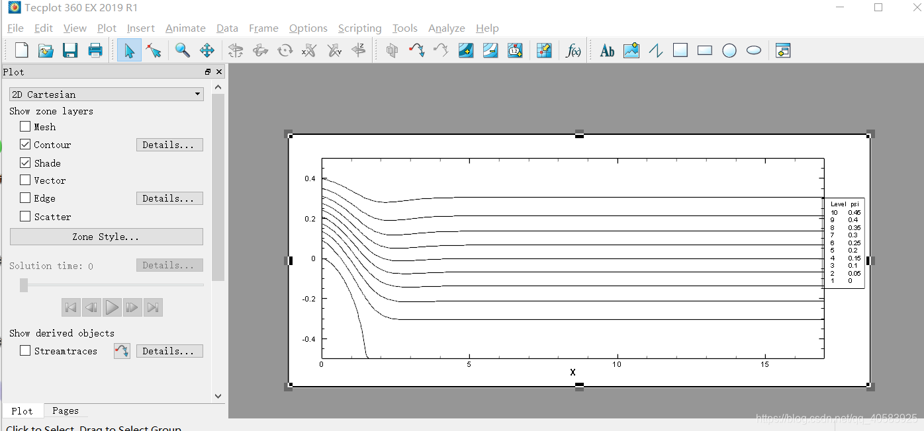Open Edge Details dialog

coord(169,198)
